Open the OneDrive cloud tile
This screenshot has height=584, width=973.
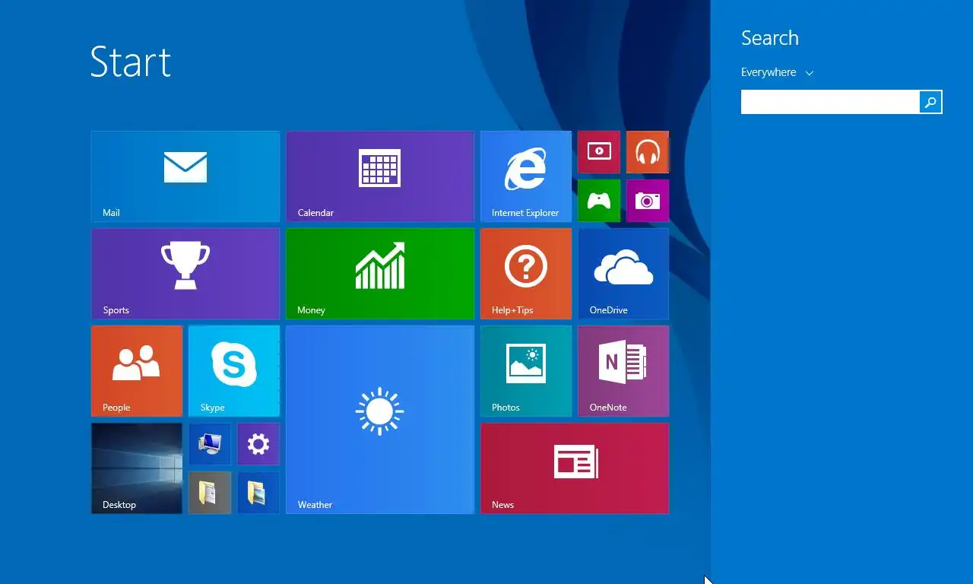[x=623, y=274]
